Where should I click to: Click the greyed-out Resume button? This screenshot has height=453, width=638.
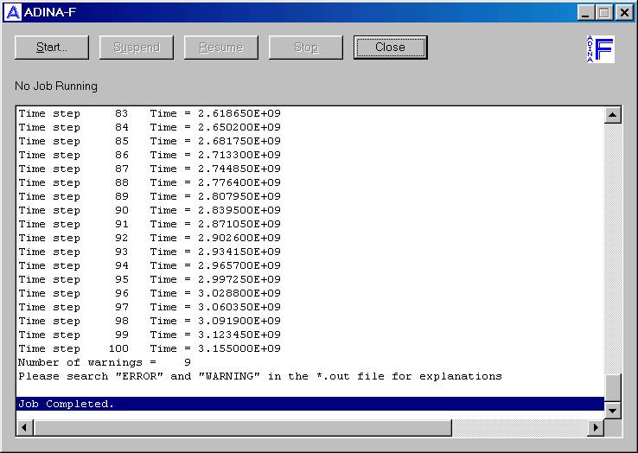point(221,48)
